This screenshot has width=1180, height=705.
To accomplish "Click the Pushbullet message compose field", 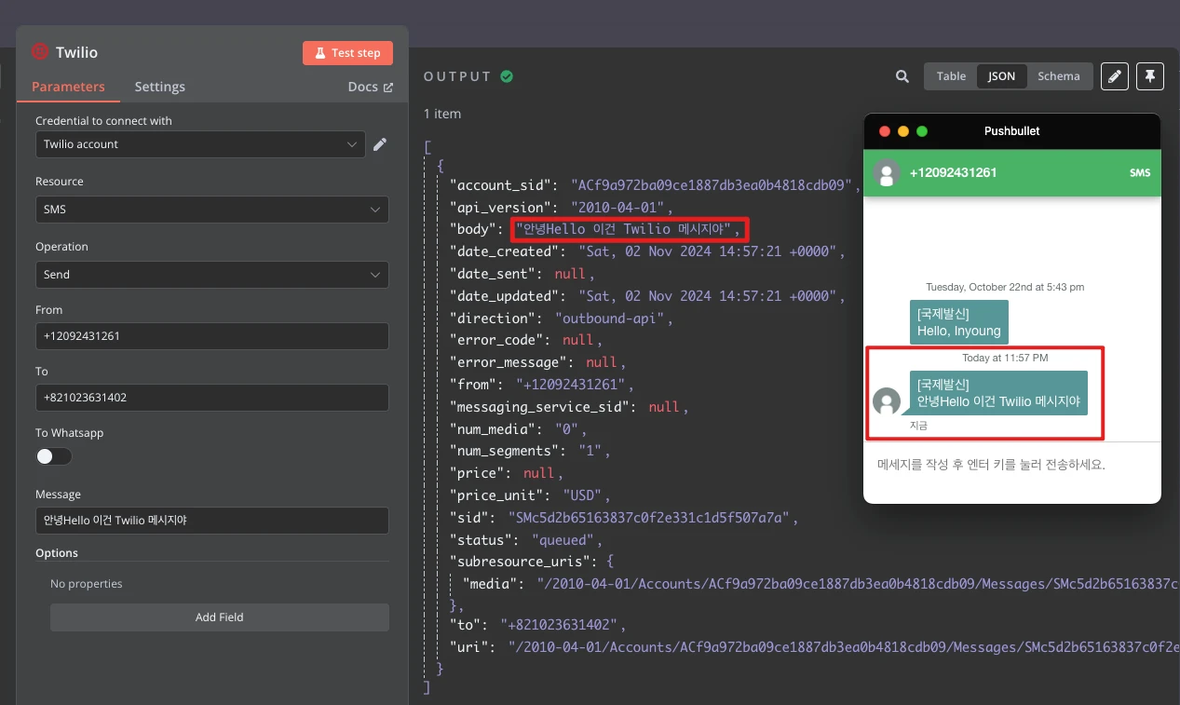I will (1011, 464).
